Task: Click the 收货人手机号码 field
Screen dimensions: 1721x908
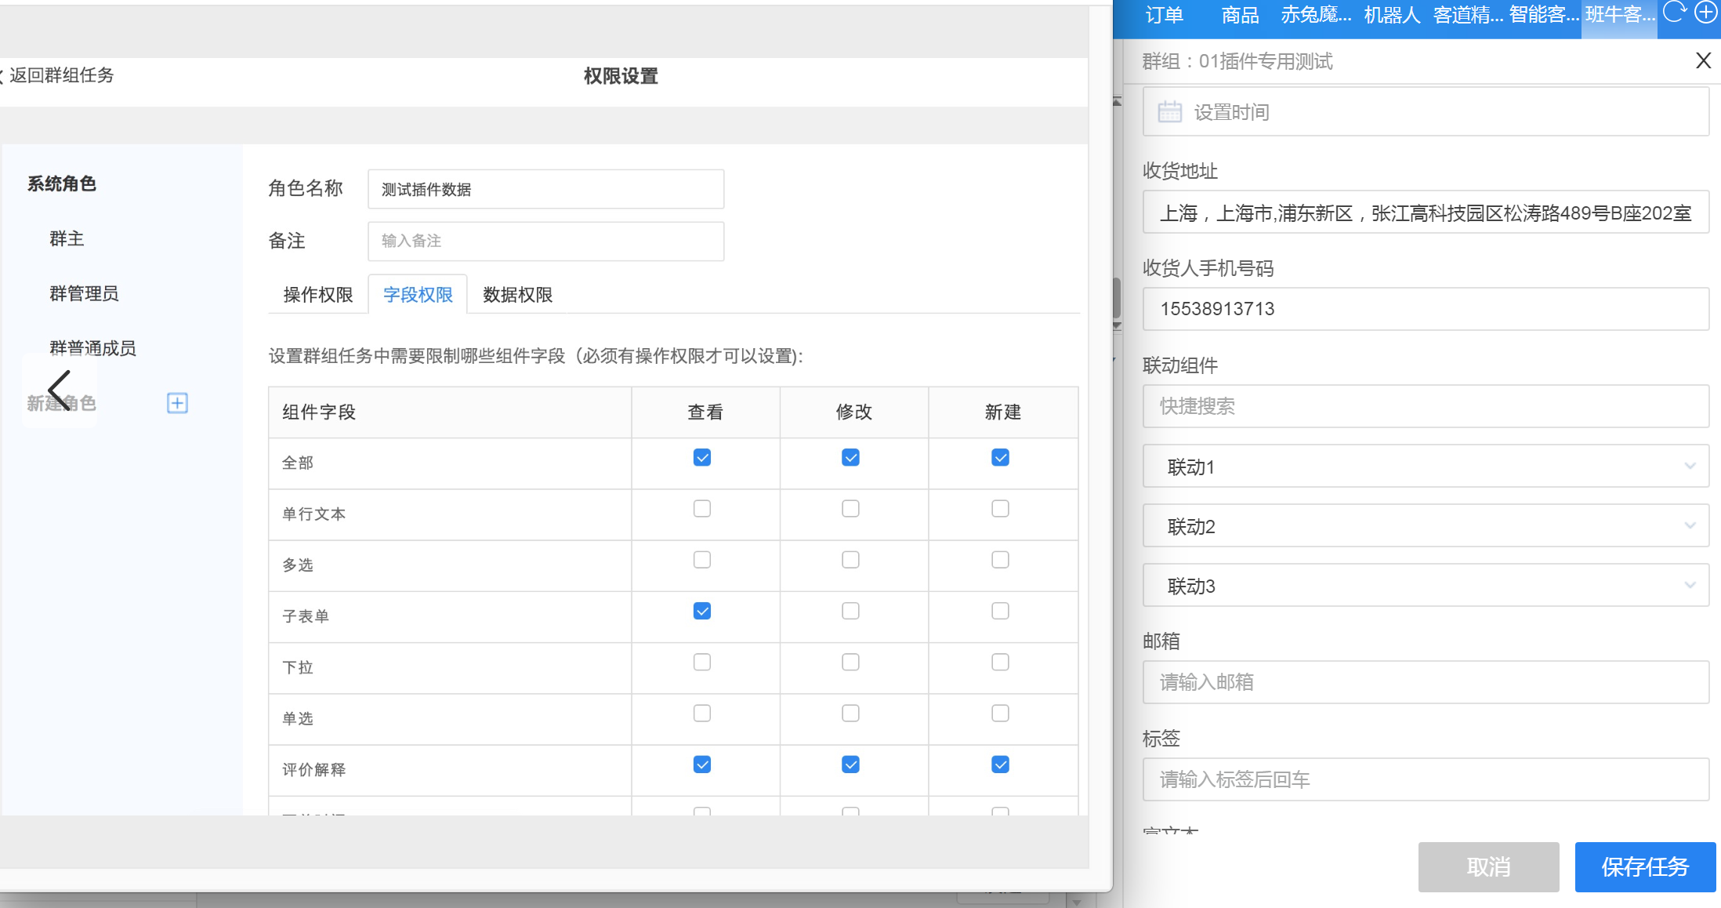Action: pyautogui.click(x=1426, y=309)
